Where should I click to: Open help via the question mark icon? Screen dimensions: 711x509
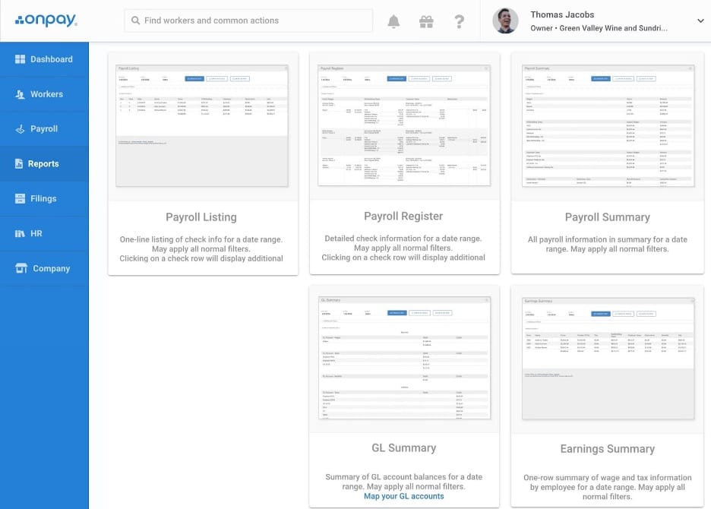(460, 21)
